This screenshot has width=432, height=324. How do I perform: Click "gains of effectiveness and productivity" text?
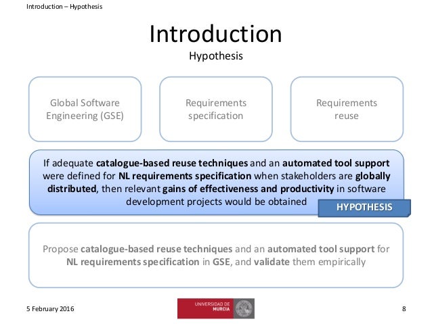(249, 189)
